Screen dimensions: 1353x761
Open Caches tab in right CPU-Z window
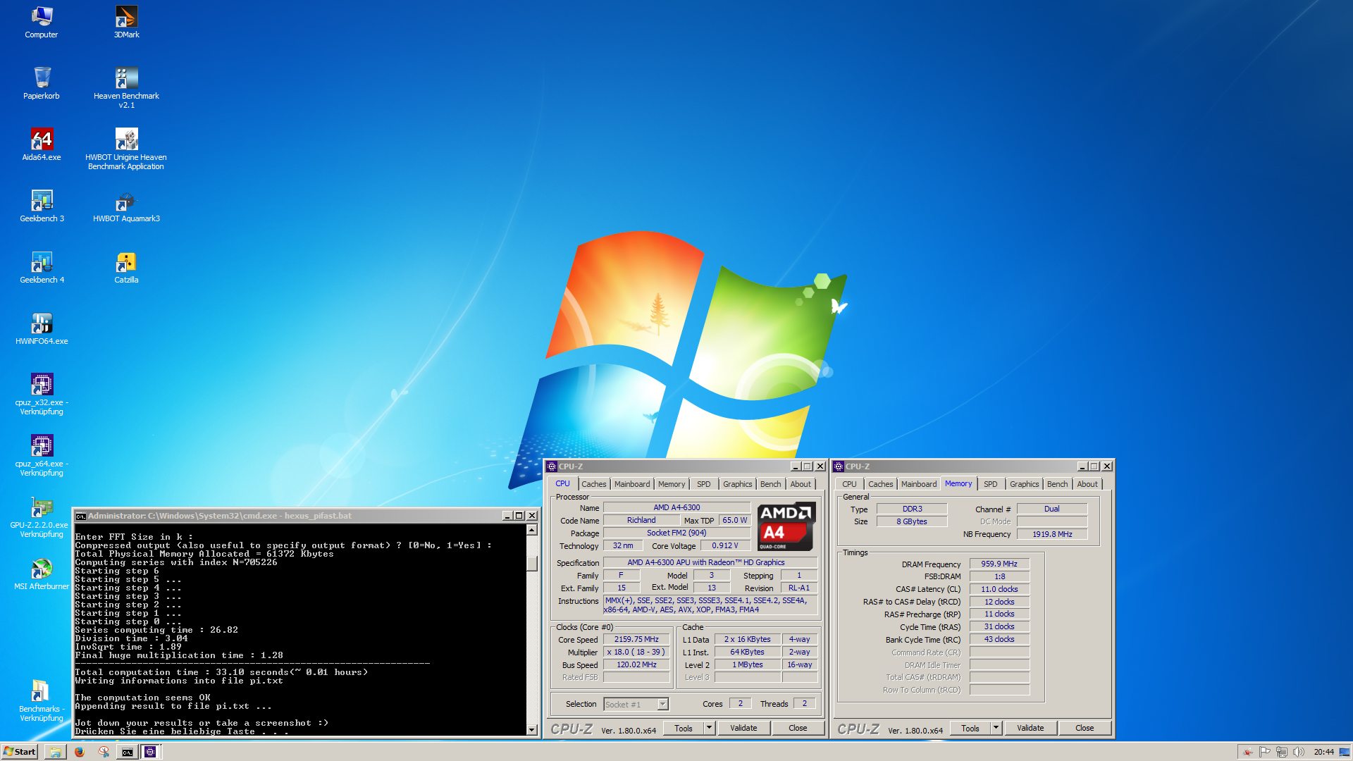(880, 484)
